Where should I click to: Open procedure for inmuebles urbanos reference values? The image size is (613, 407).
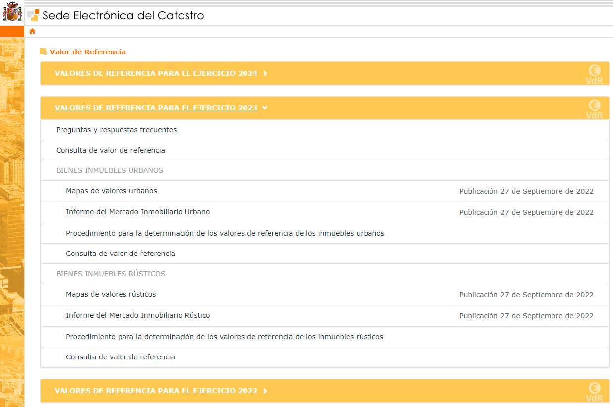tap(225, 233)
